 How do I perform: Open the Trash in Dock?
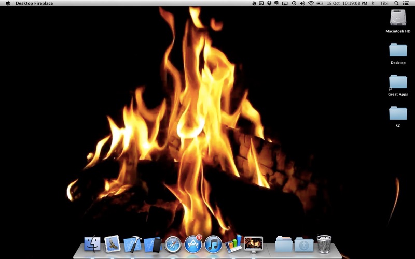tap(324, 244)
